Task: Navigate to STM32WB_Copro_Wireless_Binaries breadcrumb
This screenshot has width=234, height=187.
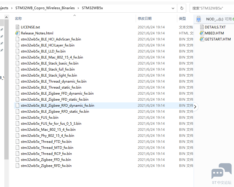Action: point(45,8)
